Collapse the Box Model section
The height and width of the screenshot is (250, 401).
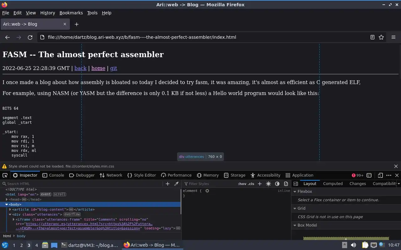coord(295,225)
